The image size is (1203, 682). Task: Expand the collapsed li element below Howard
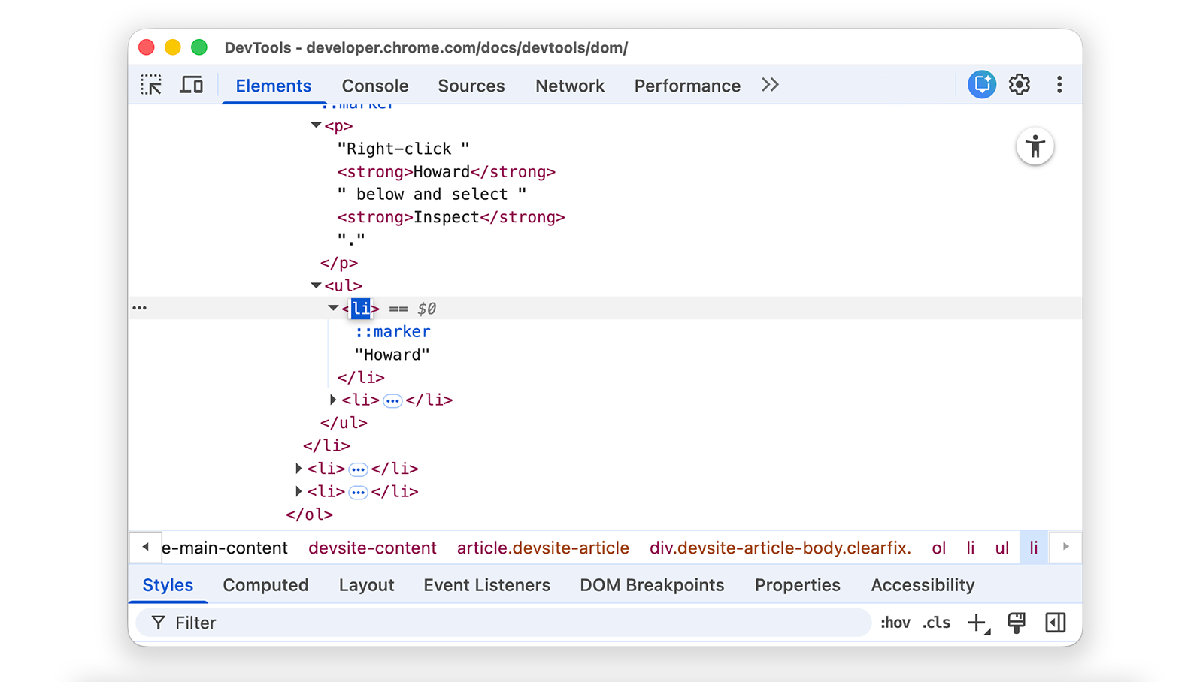333,400
